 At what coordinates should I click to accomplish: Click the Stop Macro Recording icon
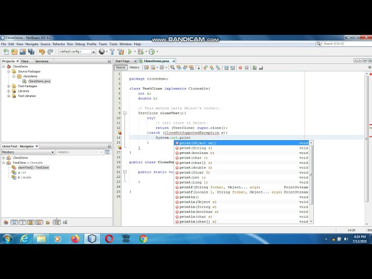tap(246, 67)
